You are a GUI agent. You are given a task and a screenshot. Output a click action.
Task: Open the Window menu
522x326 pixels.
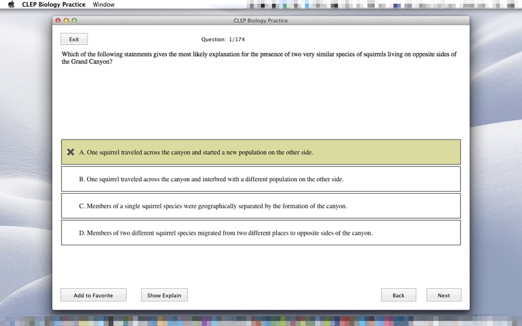104,5
